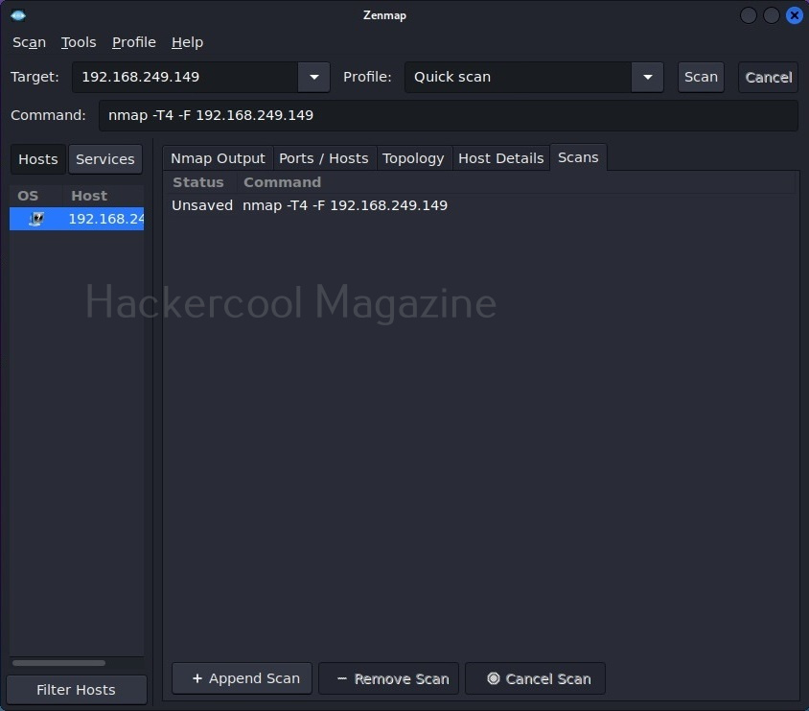Minimize the Zenmap window
The height and width of the screenshot is (711, 809).
(748, 15)
